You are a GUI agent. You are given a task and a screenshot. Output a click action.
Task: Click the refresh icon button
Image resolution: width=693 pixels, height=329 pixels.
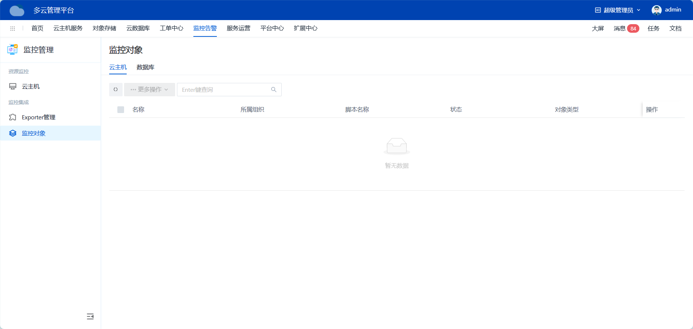(115, 90)
